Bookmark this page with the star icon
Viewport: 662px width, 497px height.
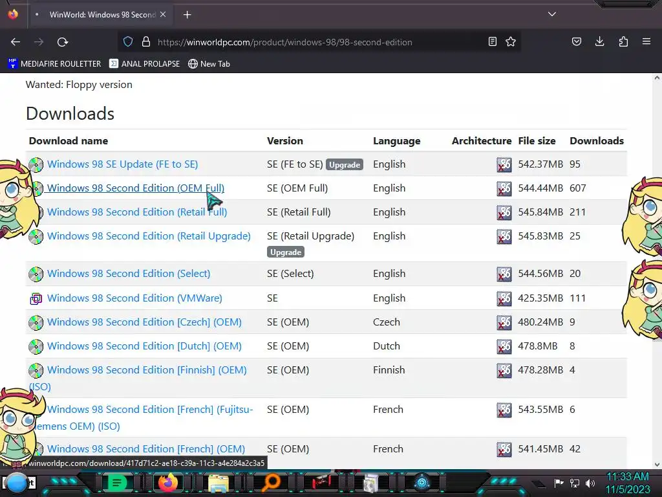pos(511,42)
